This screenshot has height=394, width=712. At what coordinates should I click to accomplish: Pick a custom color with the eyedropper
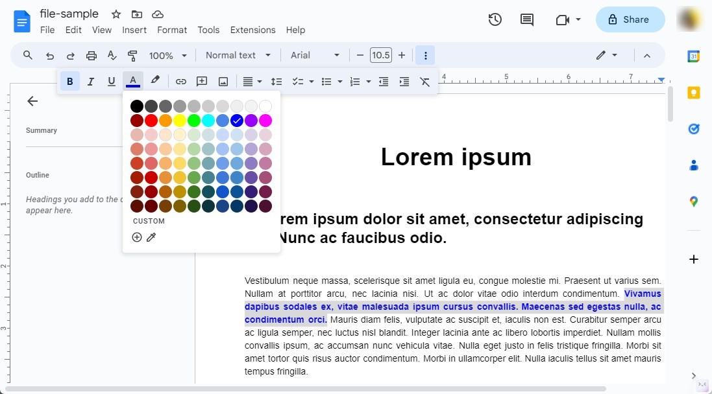click(151, 237)
